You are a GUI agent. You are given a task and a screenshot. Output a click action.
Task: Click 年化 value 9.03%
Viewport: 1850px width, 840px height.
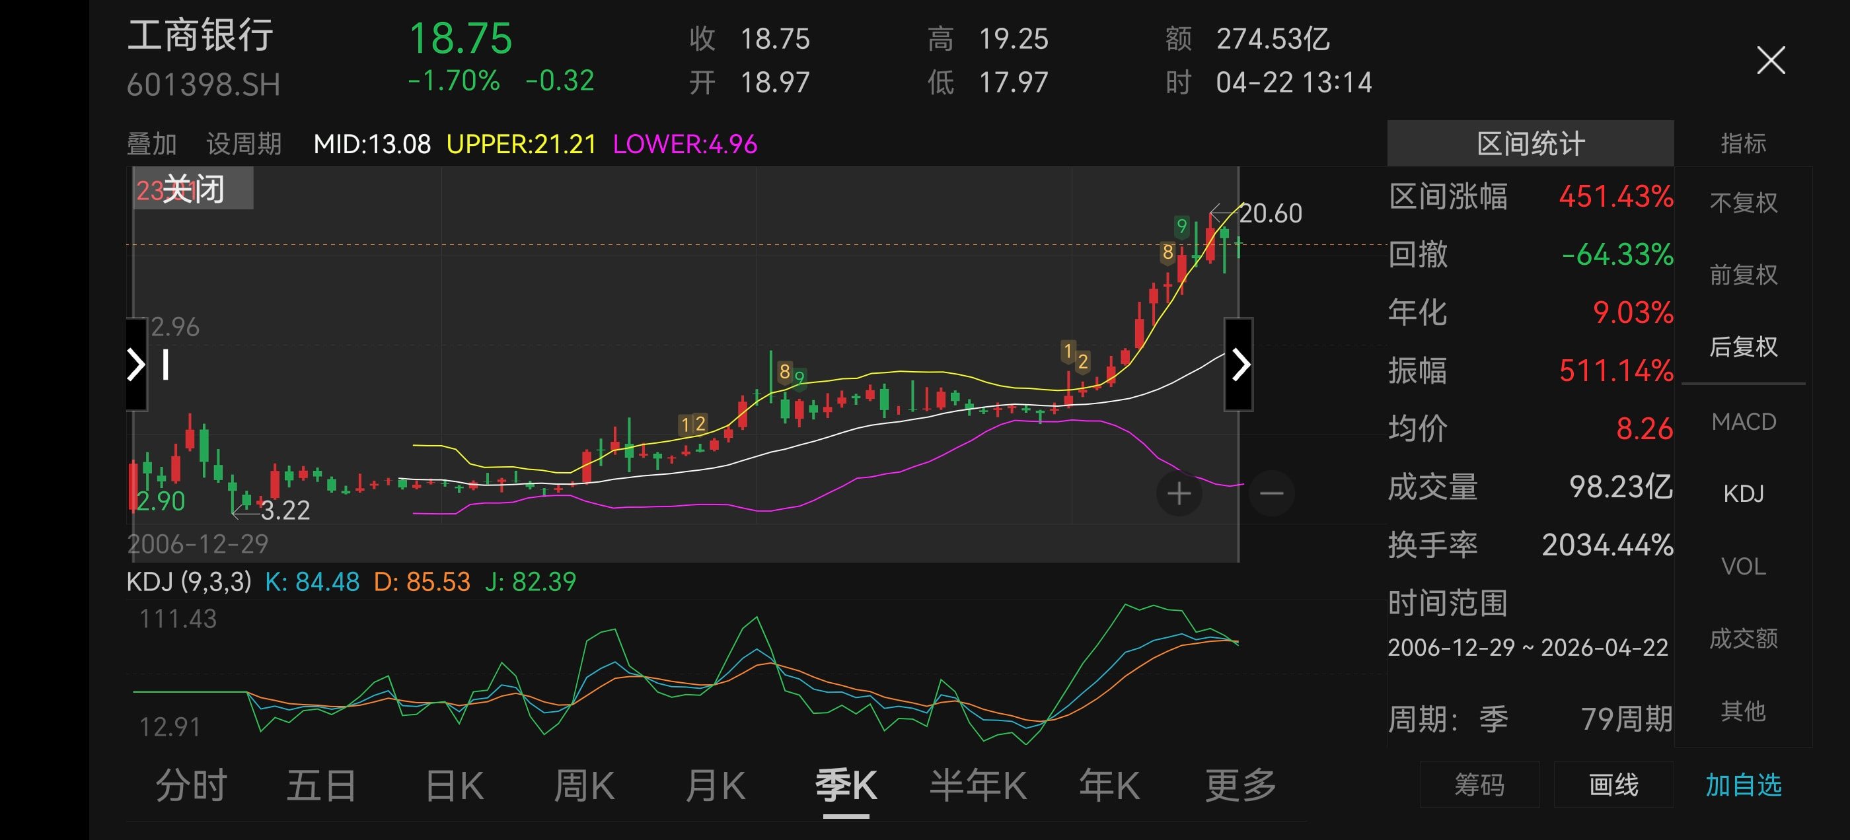1633,312
